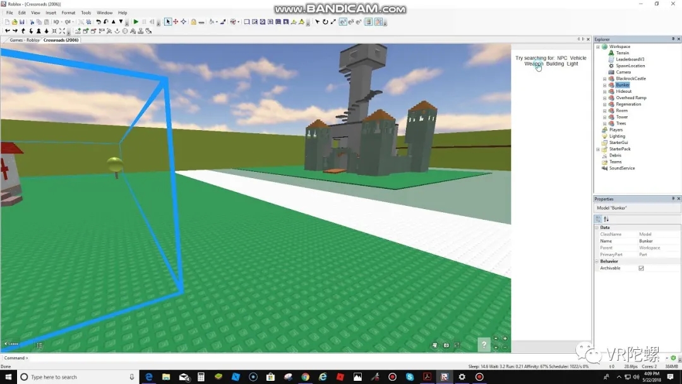The width and height of the screenshot is (682, 384).
Task: Open the Edit menu
Action: [21, 13]
